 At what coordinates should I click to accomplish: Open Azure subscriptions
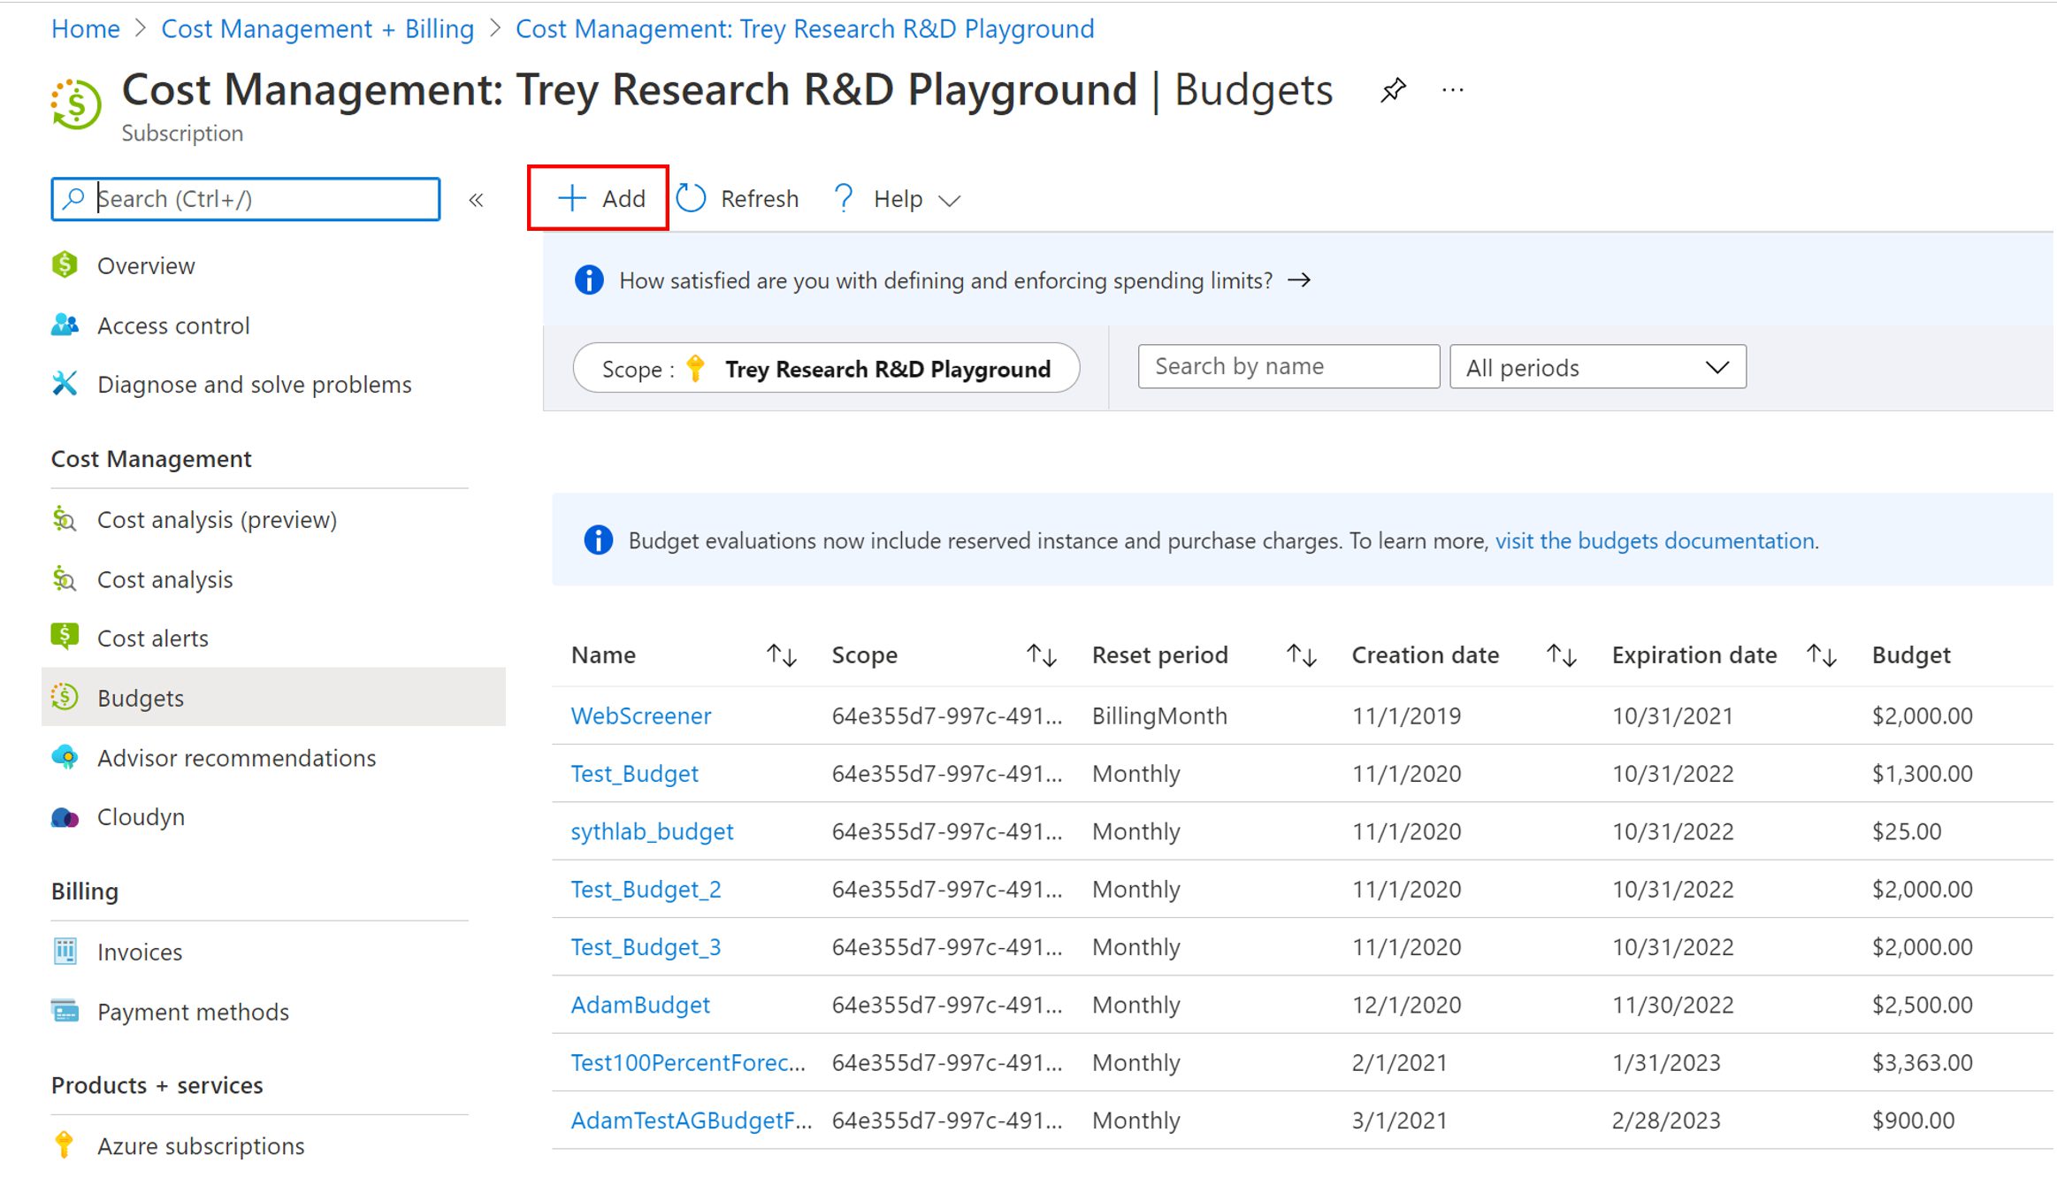pos(200,1145)
